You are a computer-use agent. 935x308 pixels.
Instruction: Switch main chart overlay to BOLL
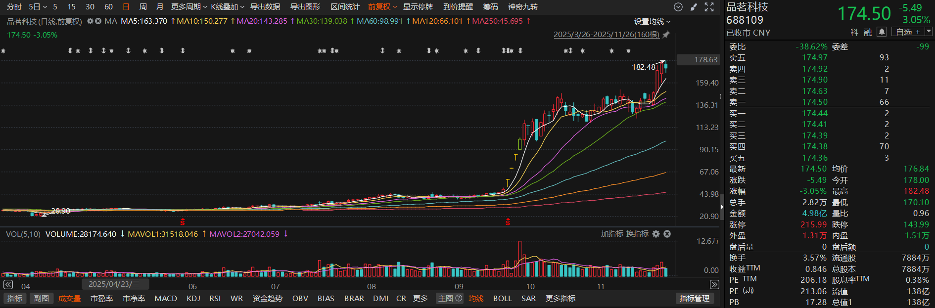(x=502, y=299)
